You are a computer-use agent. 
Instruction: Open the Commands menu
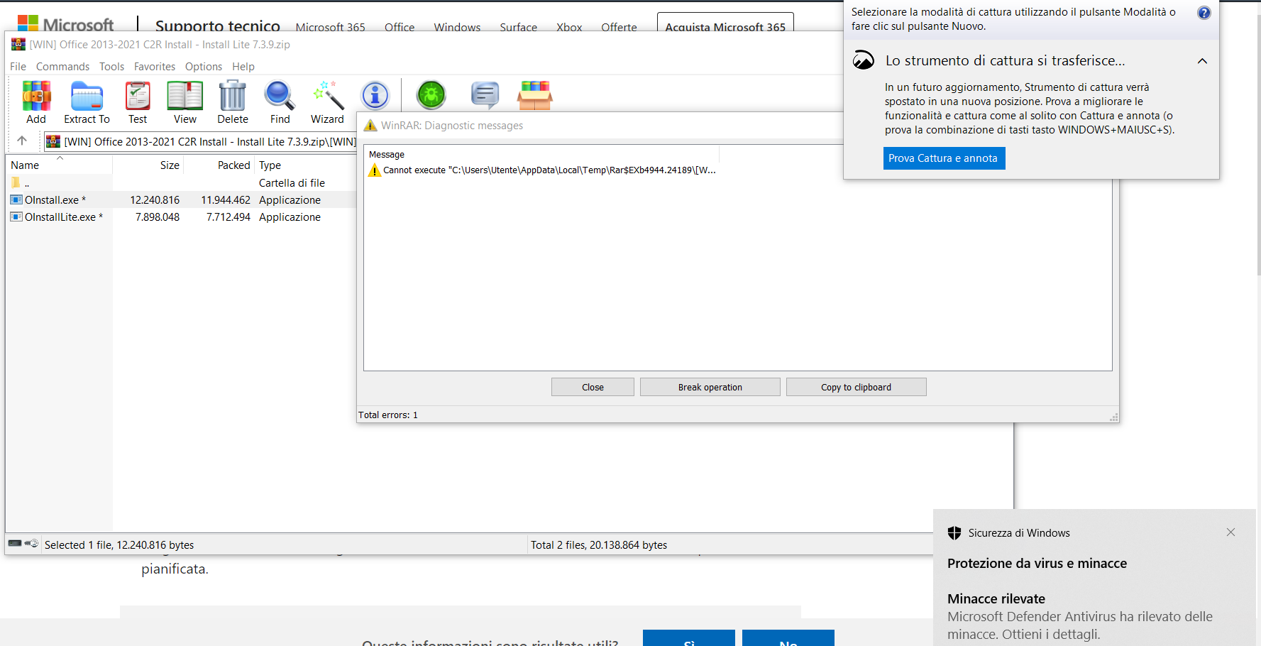click(63, 66)
